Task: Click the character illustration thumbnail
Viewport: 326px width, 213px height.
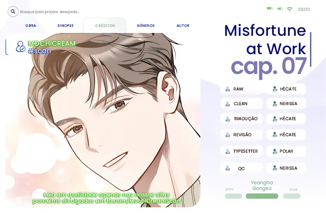Action: tap(103, 120)
